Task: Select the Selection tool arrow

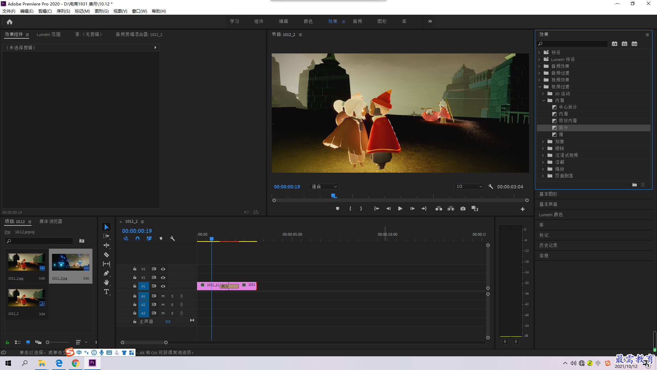Action: pyautogui.click(x=106, y=227)
